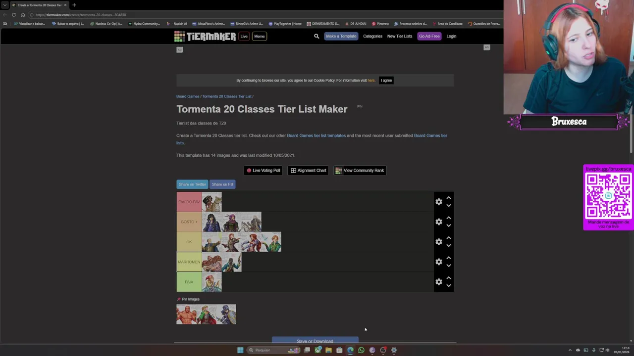
Task: Open the Hydra Community bookmark
Action: click(144, 24)
